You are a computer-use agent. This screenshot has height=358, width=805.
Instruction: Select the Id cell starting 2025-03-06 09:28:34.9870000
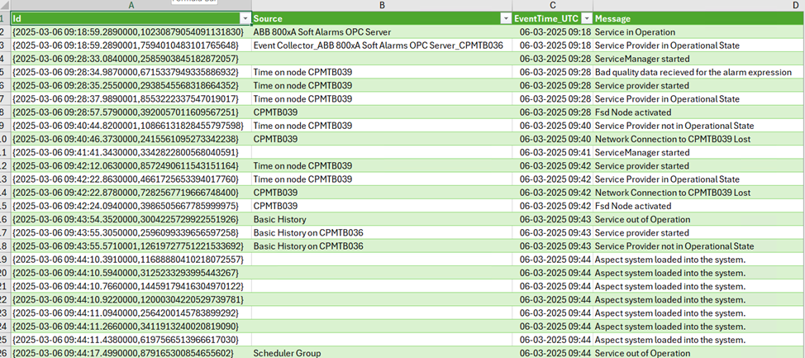[131, 72]
